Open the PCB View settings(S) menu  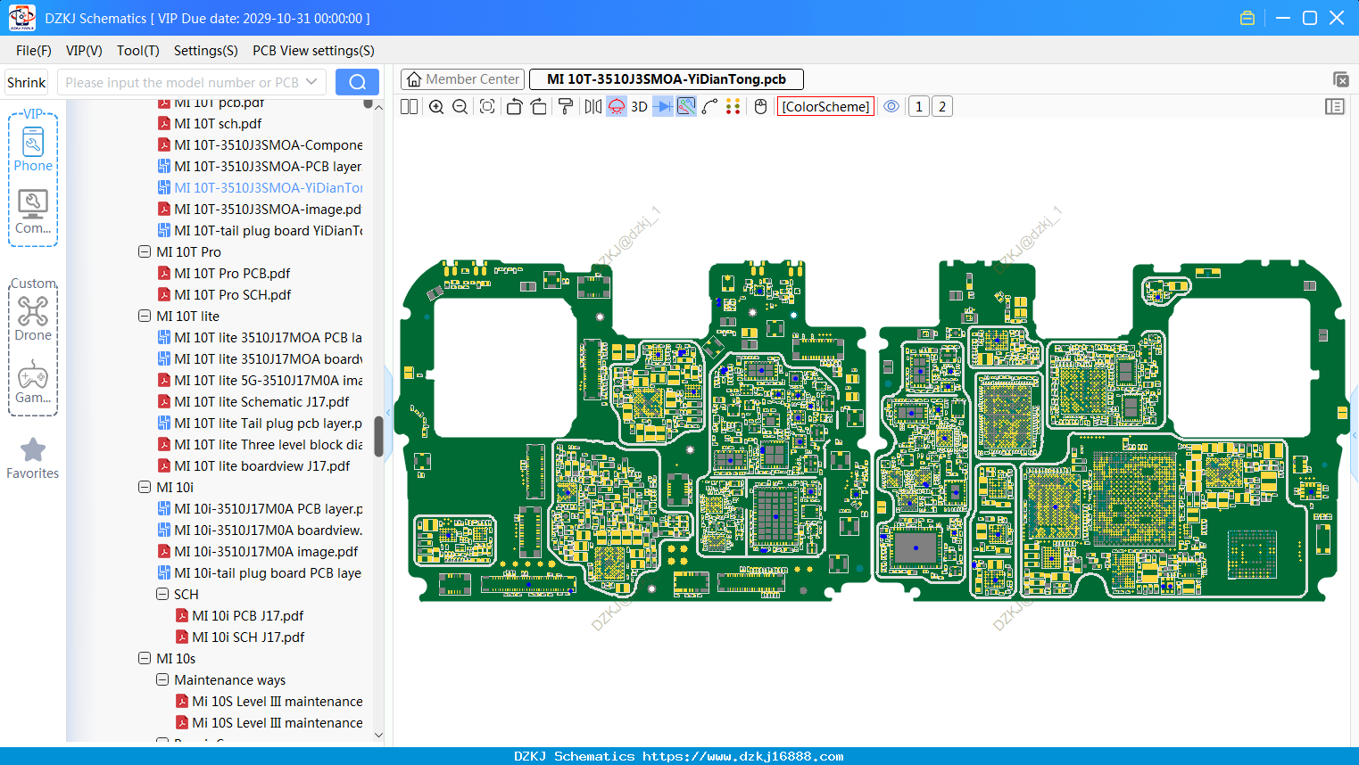point(313,51)
